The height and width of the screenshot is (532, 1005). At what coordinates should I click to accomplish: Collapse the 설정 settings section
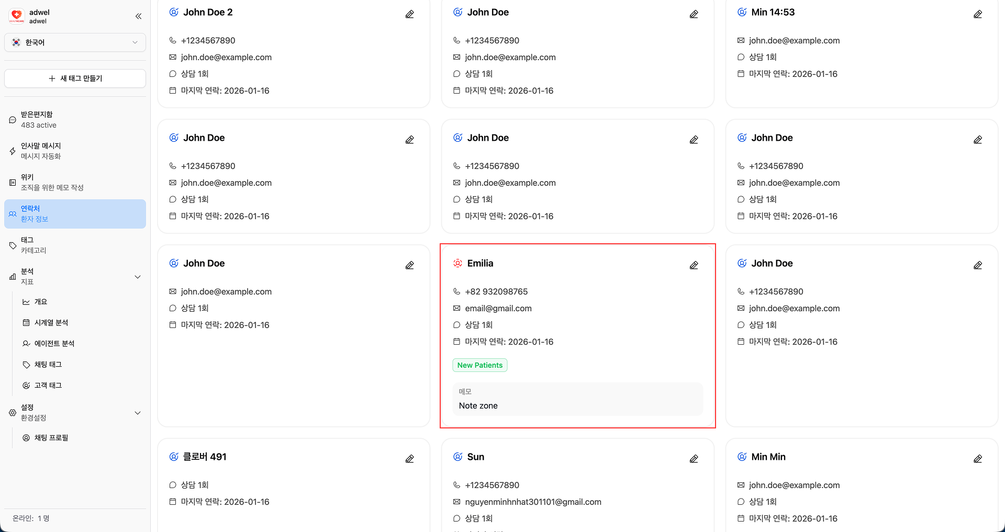(138, 413)
